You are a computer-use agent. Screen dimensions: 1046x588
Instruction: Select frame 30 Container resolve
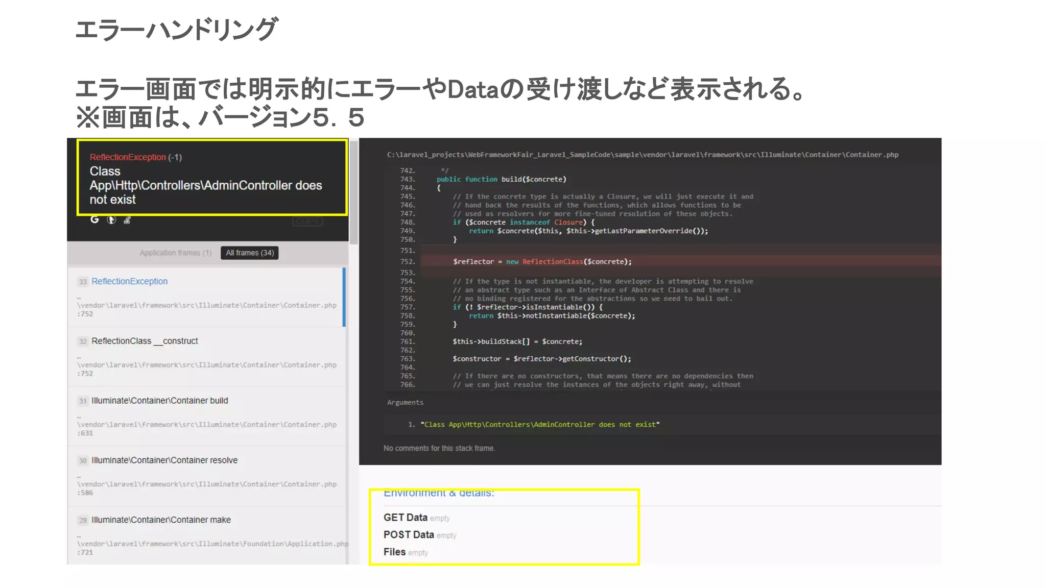[x=206, y=476]
